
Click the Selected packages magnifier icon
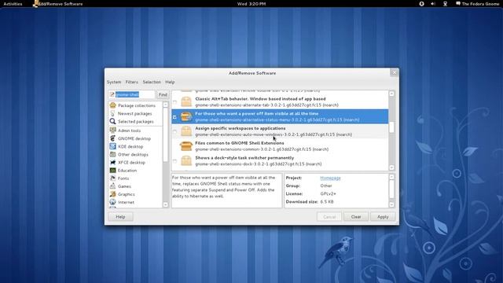coord(112,121)
